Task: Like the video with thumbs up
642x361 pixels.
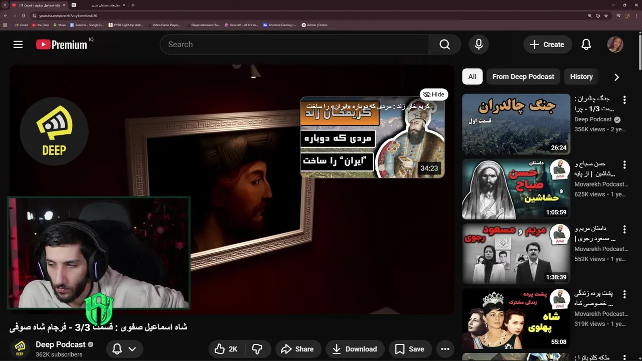Action: coord(226,349)
